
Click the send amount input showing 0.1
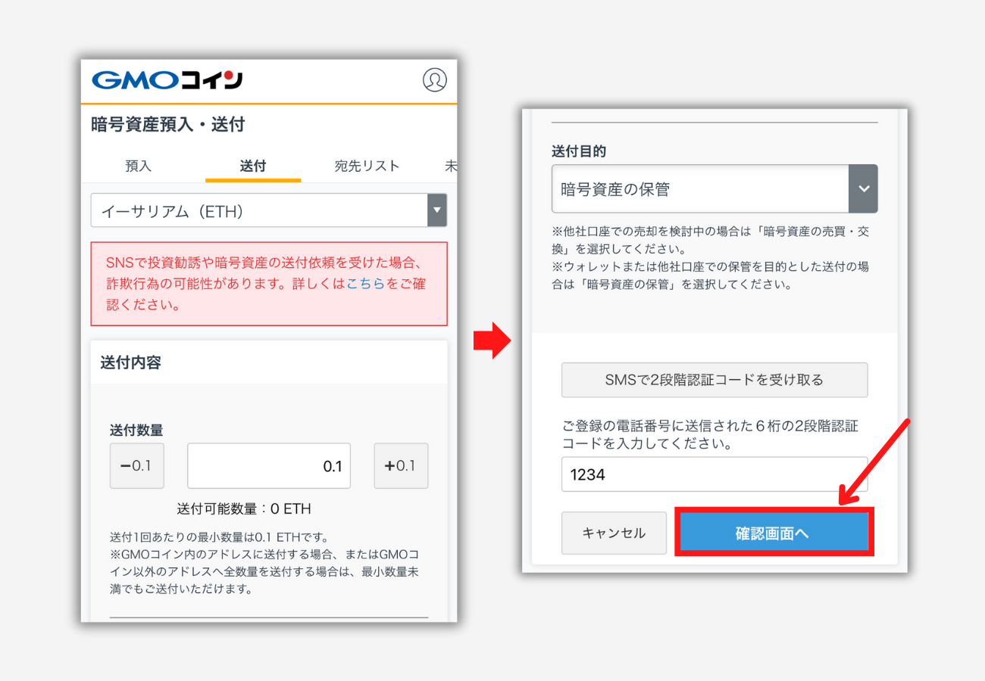(268, 465)
